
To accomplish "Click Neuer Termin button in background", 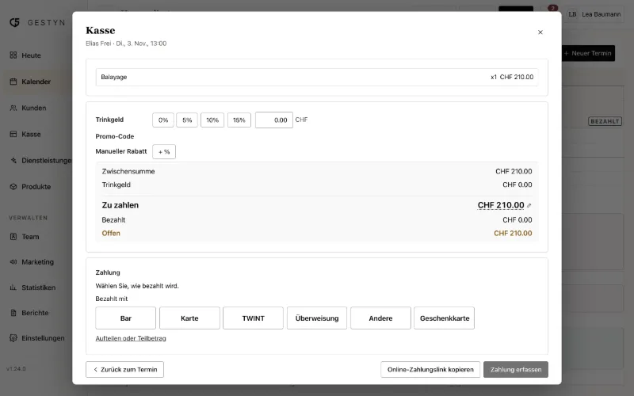I will pos(588,53).
